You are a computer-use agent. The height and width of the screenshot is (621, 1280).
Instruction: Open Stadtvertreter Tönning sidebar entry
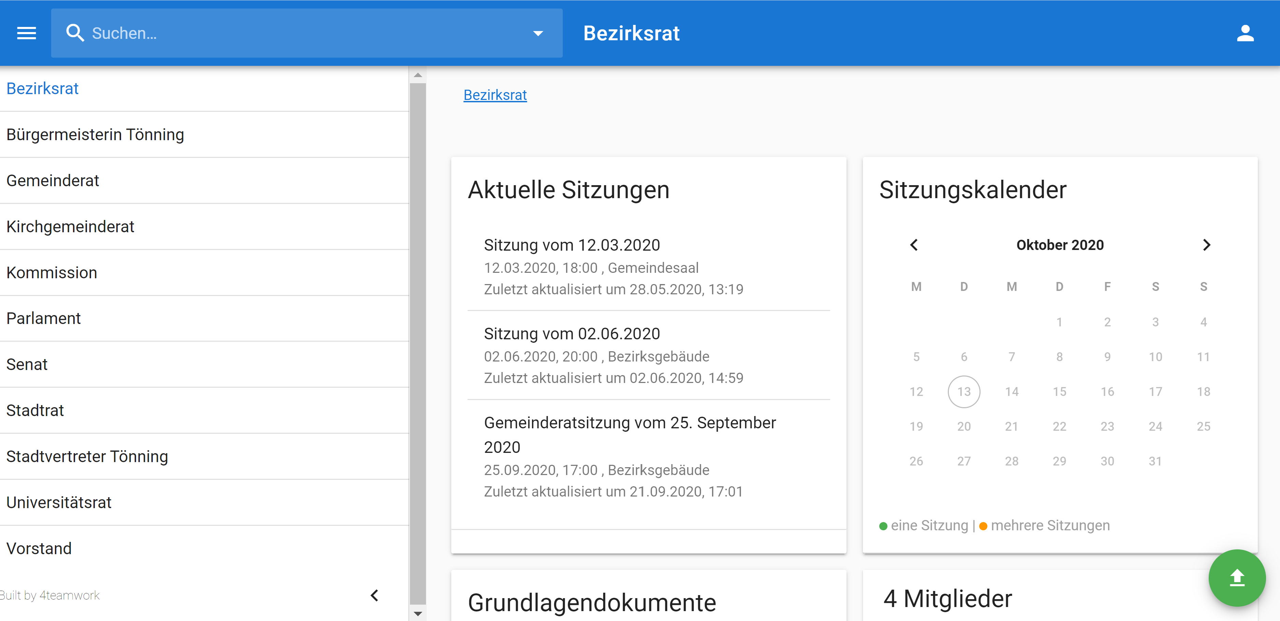click(87, 457)
